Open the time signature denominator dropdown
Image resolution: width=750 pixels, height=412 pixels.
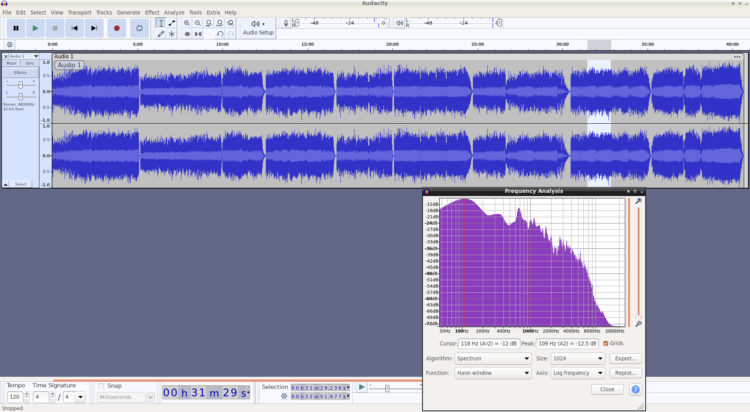(x=80, y=397)
